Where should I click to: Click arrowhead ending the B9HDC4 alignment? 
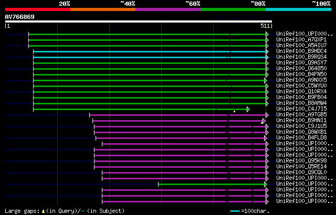[267, 51]
